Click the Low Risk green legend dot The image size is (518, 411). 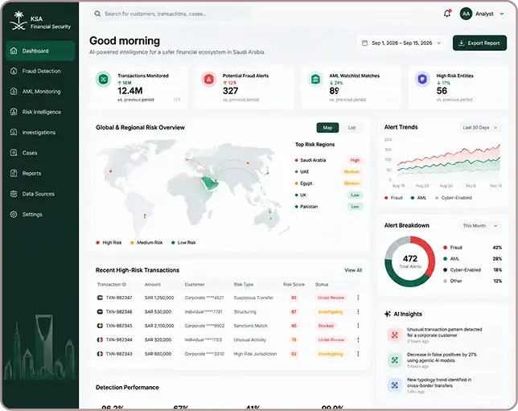click(173, 243)
